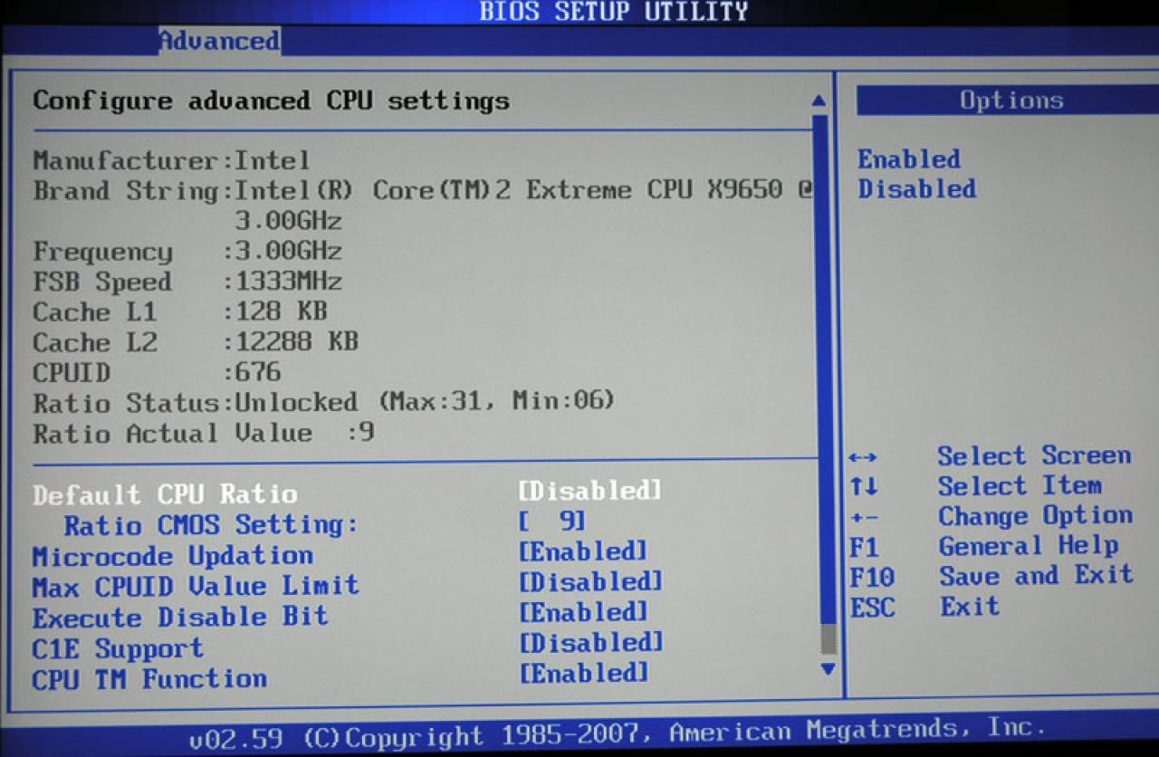
Task: Toggle CPU TM Function [Enabled] value
Action: click(x=583, y=674)
